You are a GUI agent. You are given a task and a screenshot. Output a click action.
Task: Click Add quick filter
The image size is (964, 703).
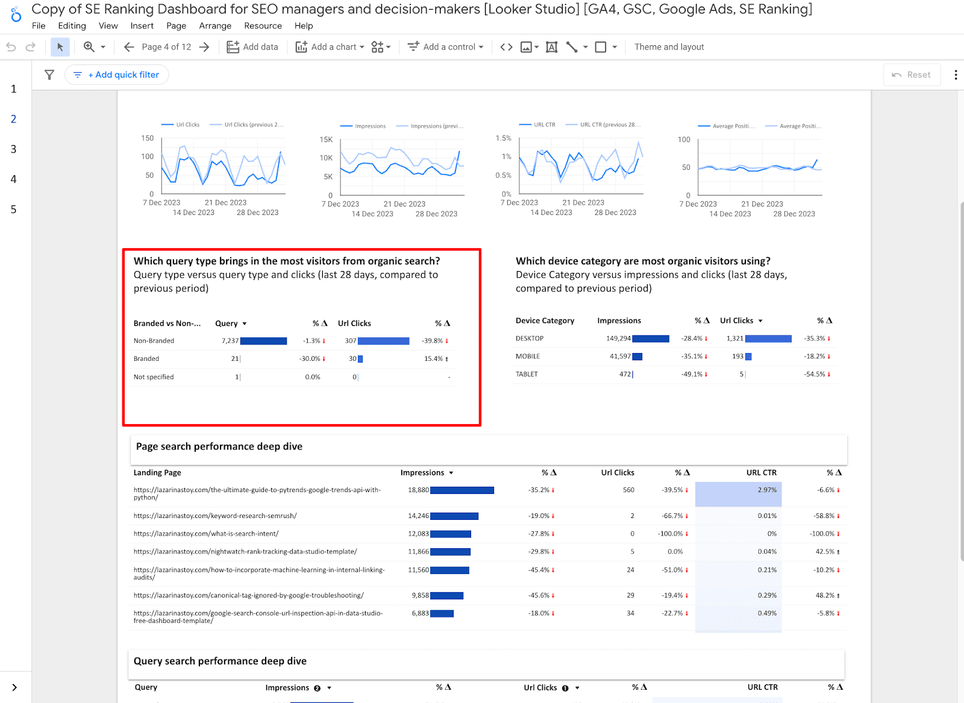(x=117, y=74)
